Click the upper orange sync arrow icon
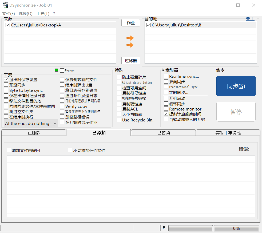 point(130,38)
